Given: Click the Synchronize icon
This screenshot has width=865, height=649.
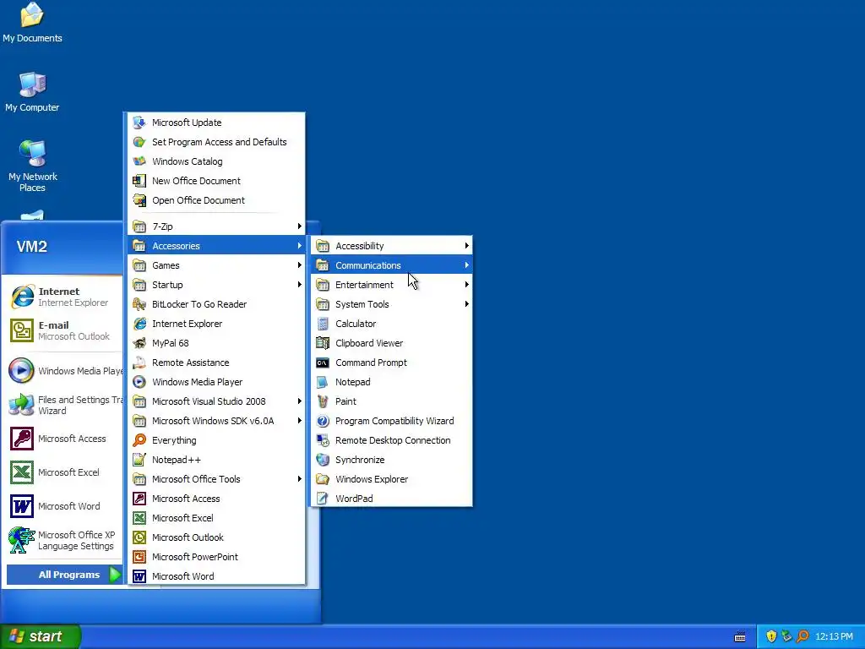Looking at the screenshot, I should (x=323, y=460).
